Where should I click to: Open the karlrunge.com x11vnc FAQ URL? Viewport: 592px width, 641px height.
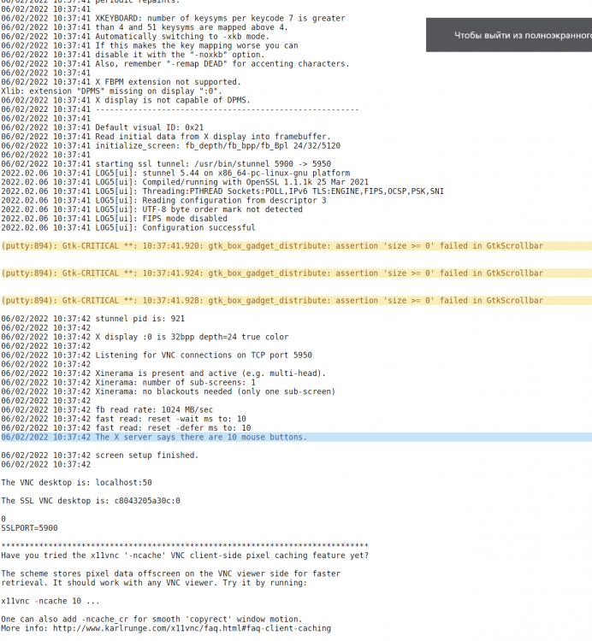point(192,628)
